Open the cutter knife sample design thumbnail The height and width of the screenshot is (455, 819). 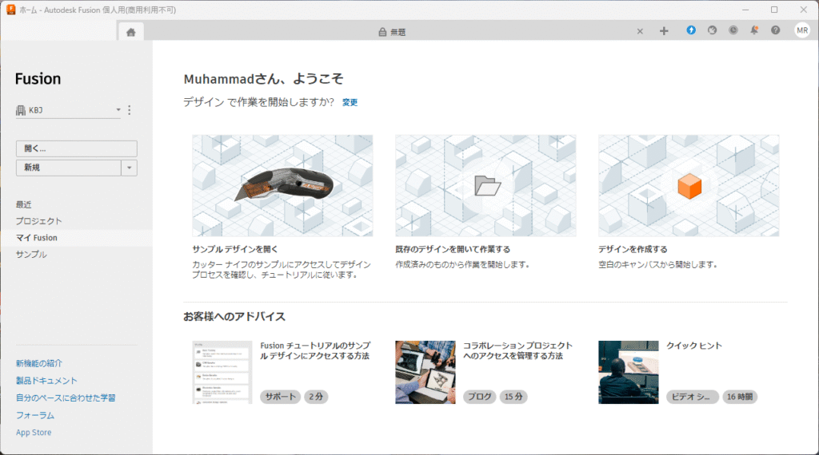tap(282, 185)
